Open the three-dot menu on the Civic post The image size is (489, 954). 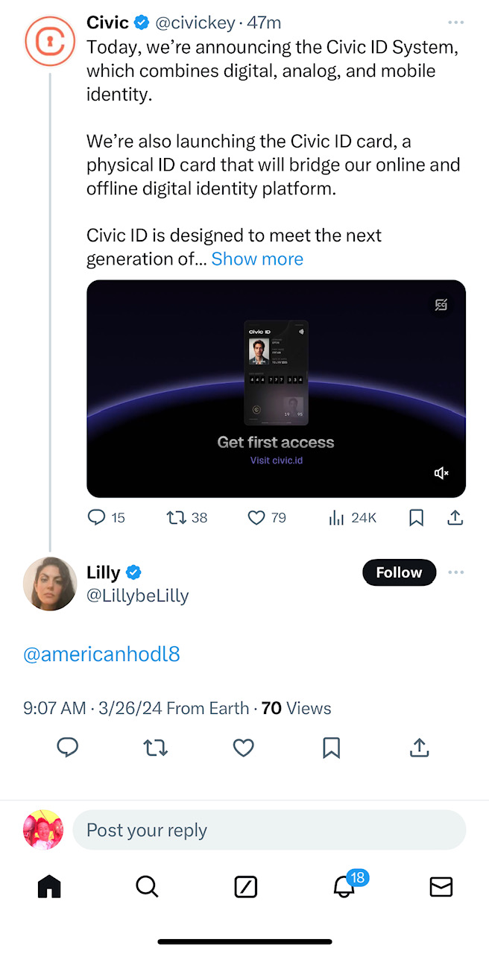pyautogui.click(x=455, y=23)
